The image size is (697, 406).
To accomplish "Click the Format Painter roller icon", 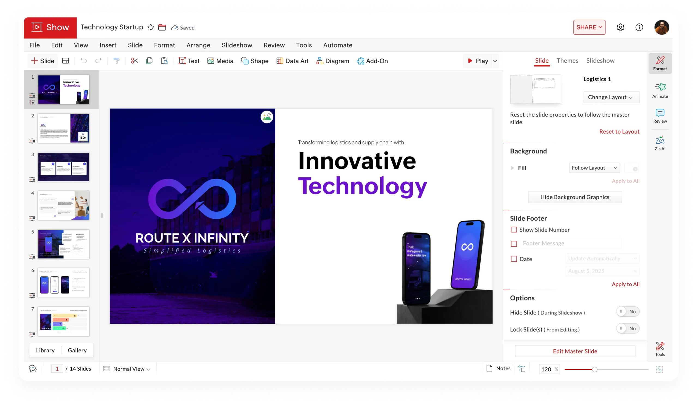I will [x=117, y=61].
